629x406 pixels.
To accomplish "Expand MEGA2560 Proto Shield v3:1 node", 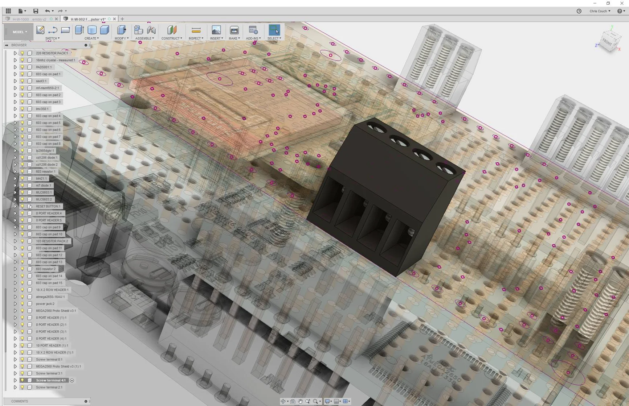I will pos(15,311).
